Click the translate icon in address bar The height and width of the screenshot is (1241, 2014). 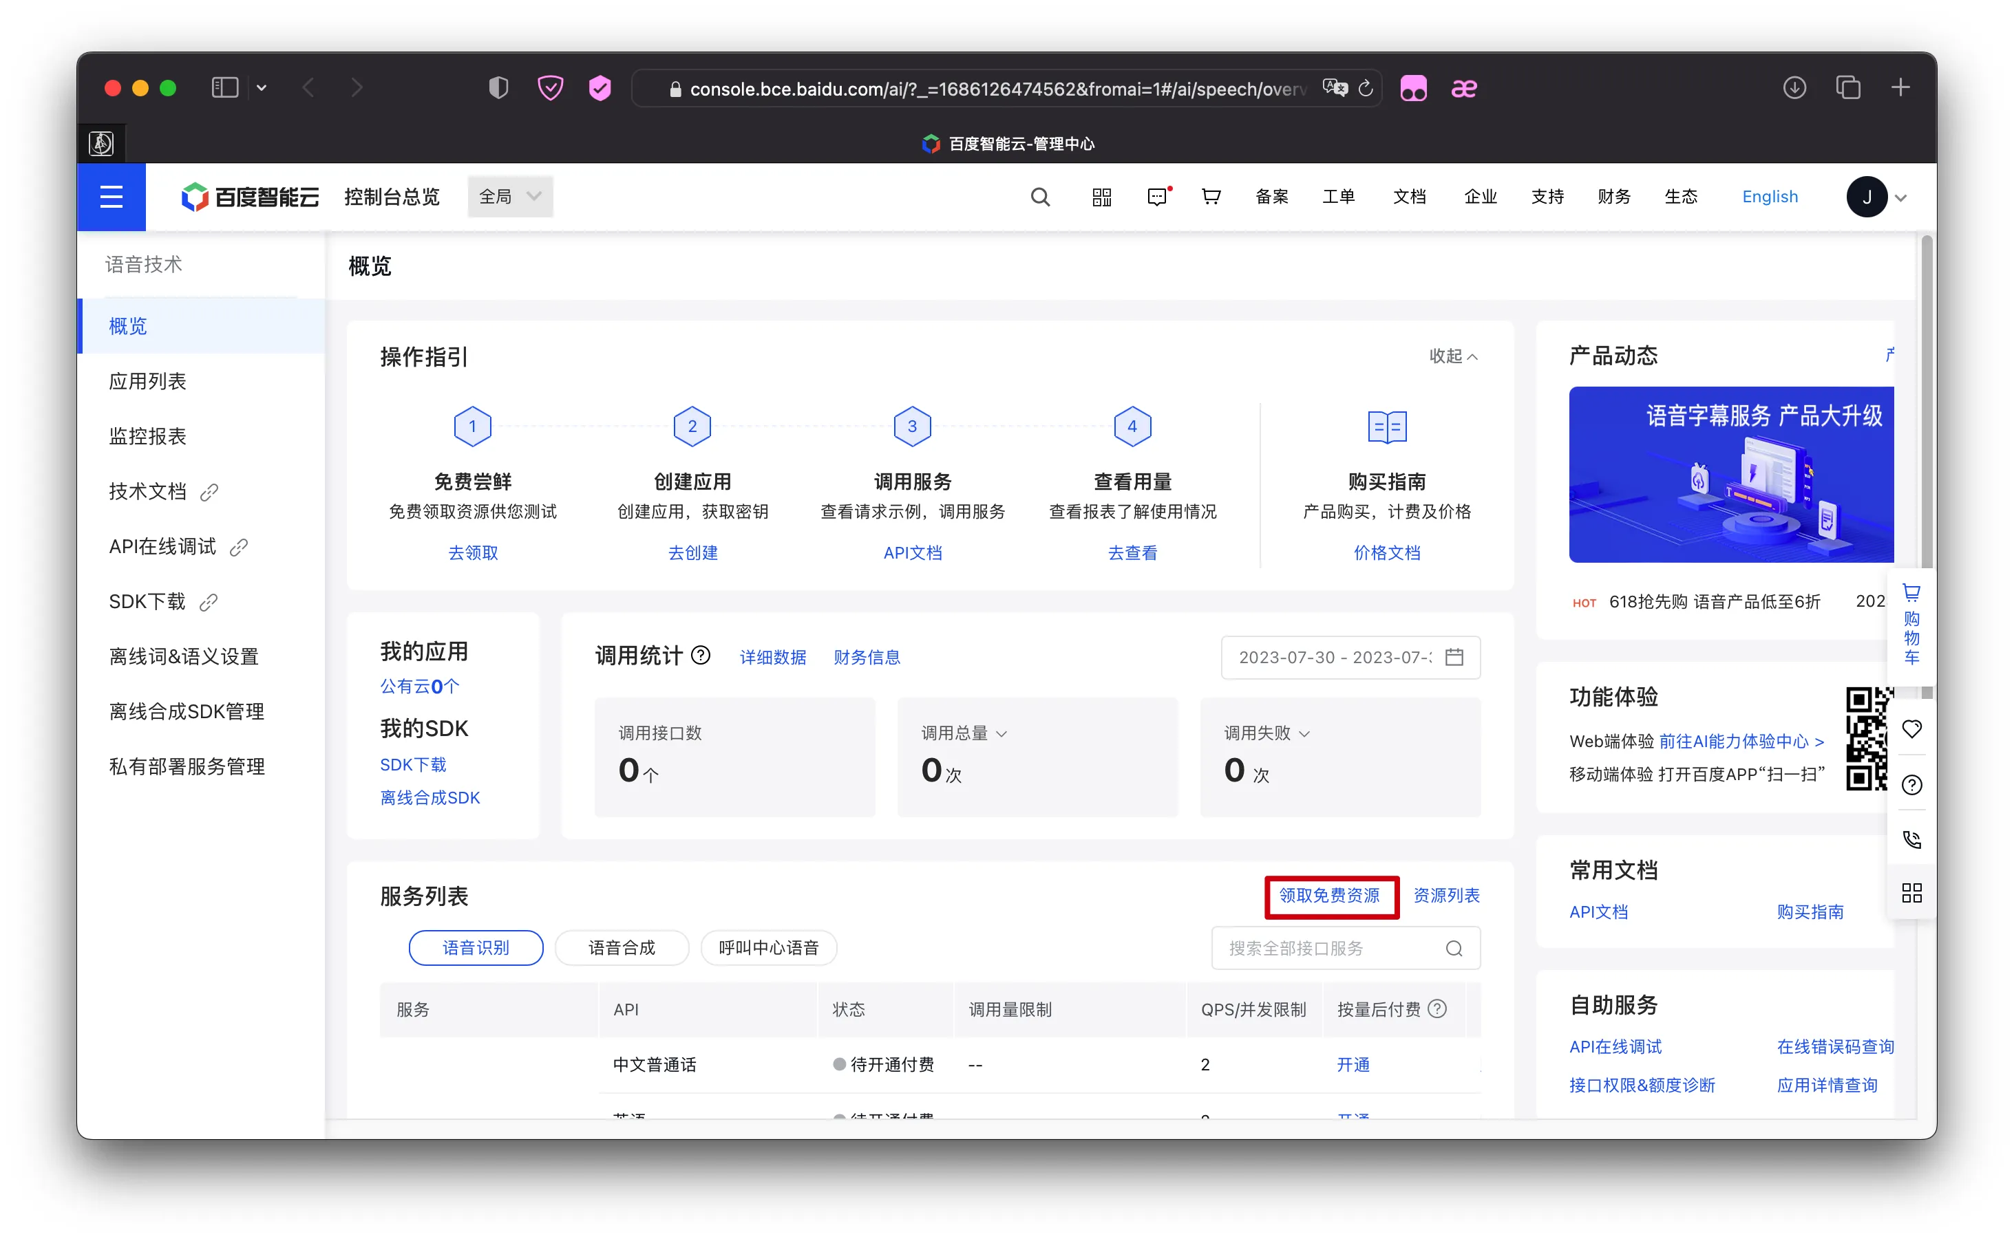click(x=1335, y=88)
